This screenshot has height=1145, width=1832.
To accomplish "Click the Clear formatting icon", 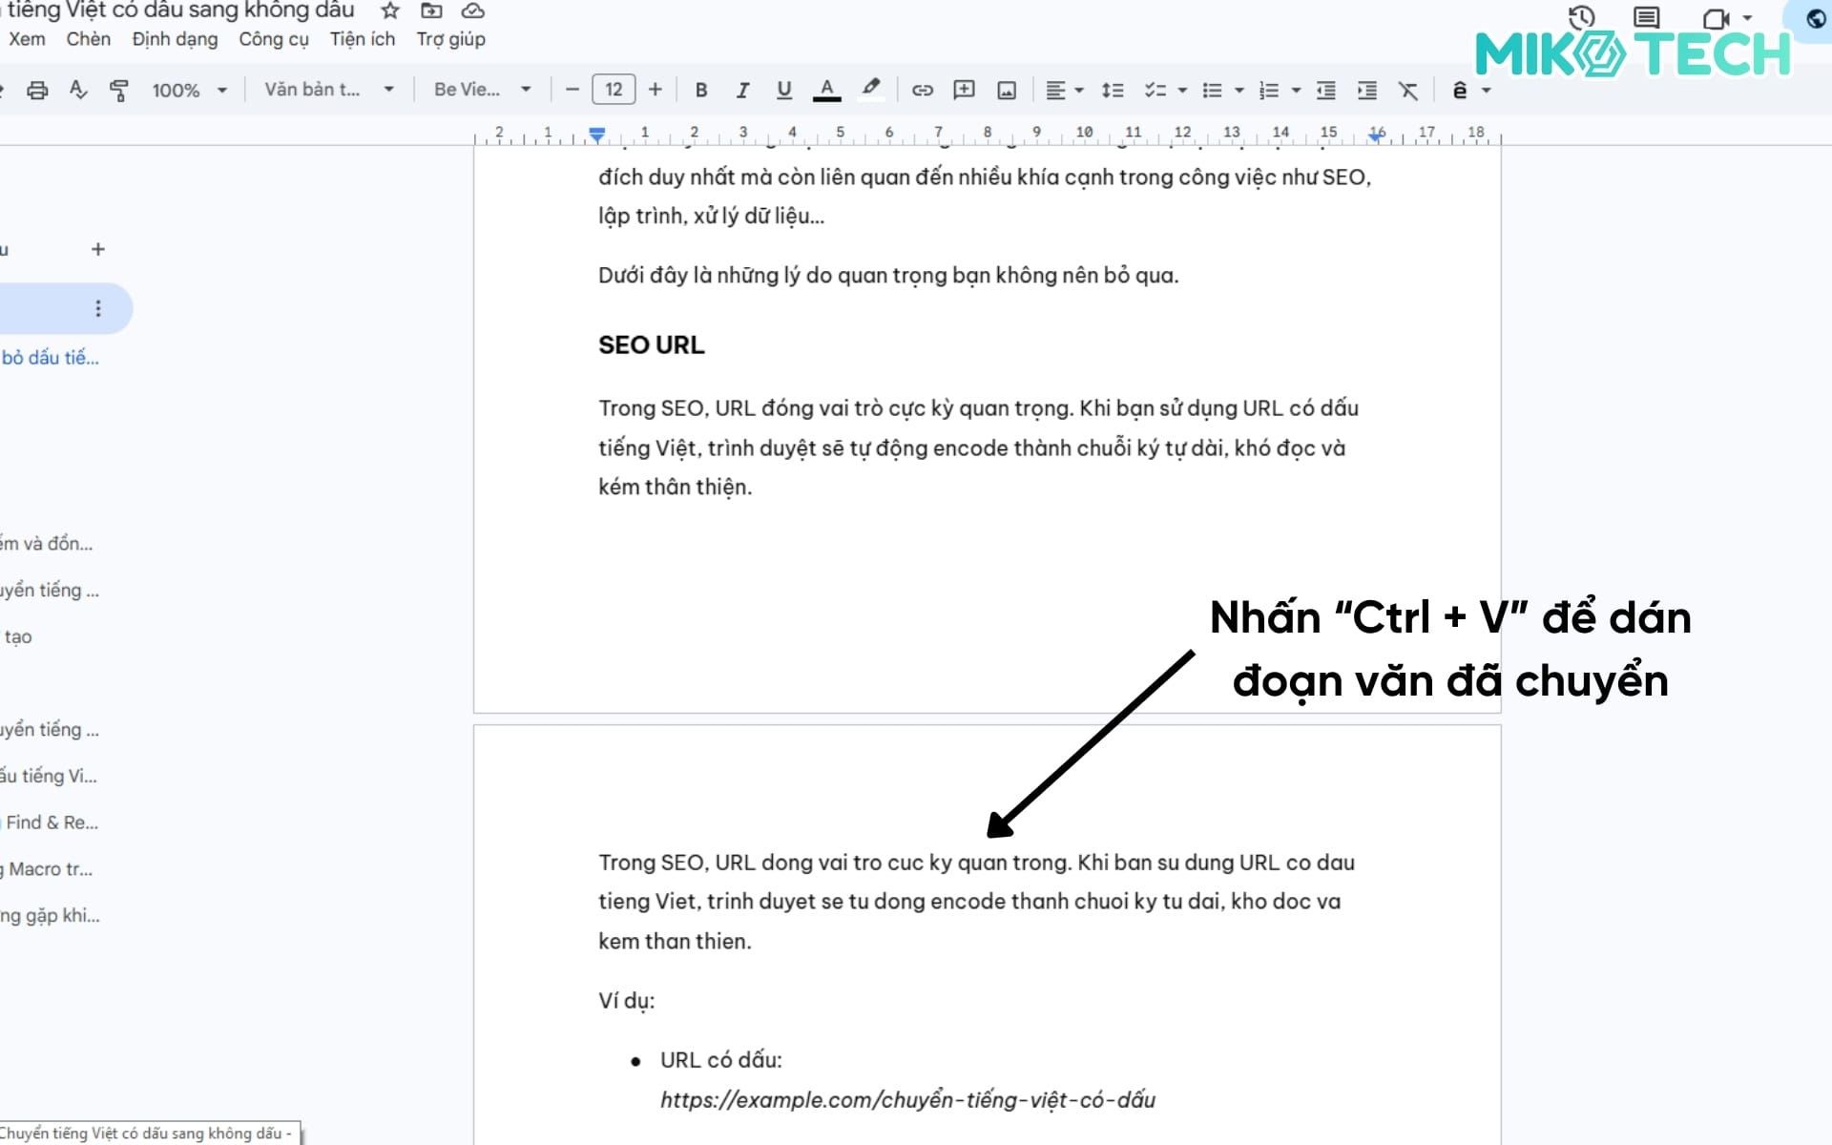I will pyautogui.click(x=1408, y=90).
